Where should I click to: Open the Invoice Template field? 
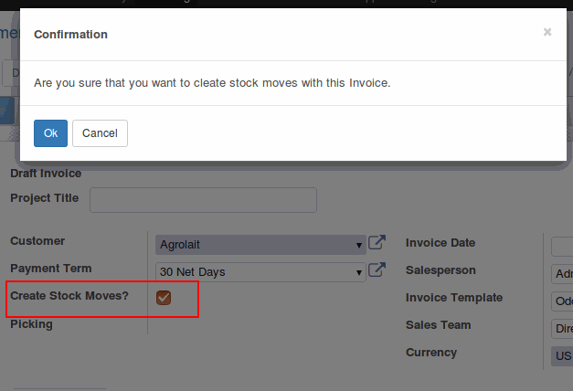point(562,301)
